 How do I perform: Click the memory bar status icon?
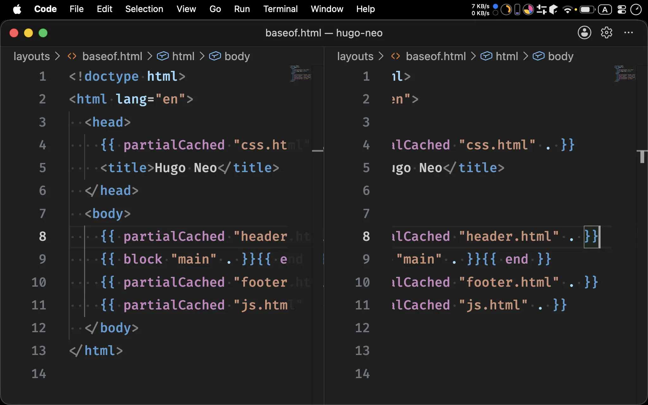coord(517,9)
